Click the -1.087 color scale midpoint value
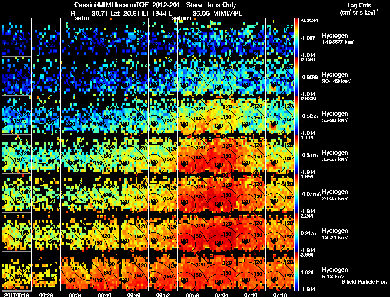 coord(309,38)
